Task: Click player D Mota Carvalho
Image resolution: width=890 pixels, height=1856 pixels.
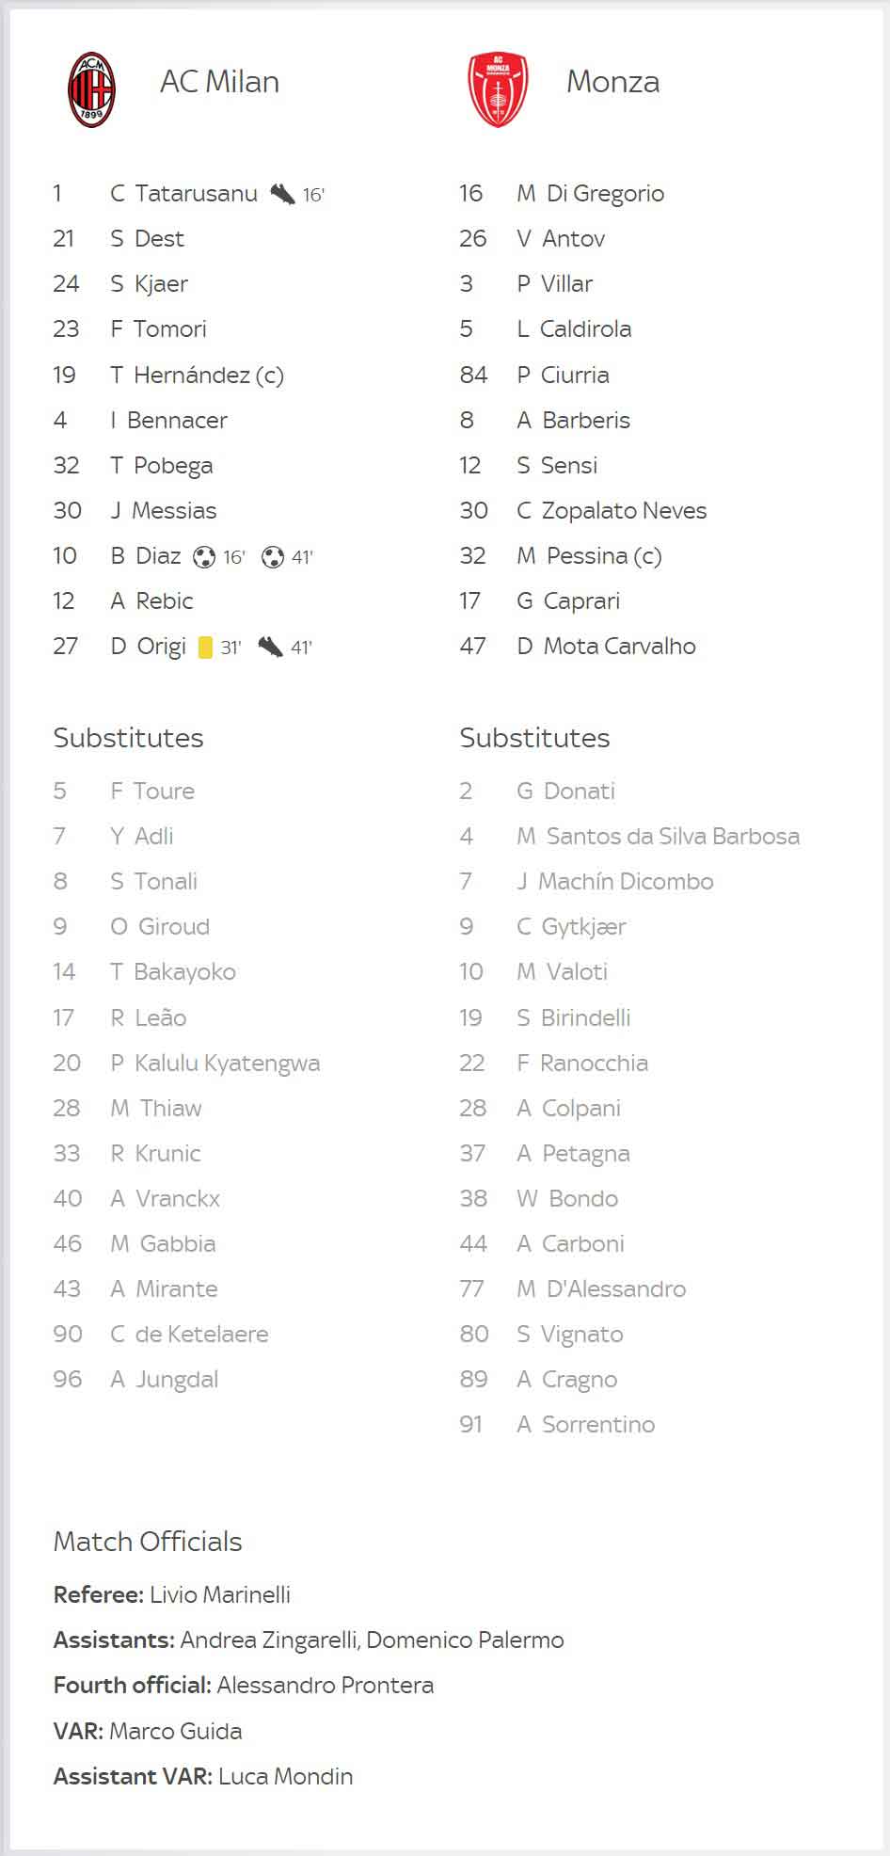Action: coord(606,647)
